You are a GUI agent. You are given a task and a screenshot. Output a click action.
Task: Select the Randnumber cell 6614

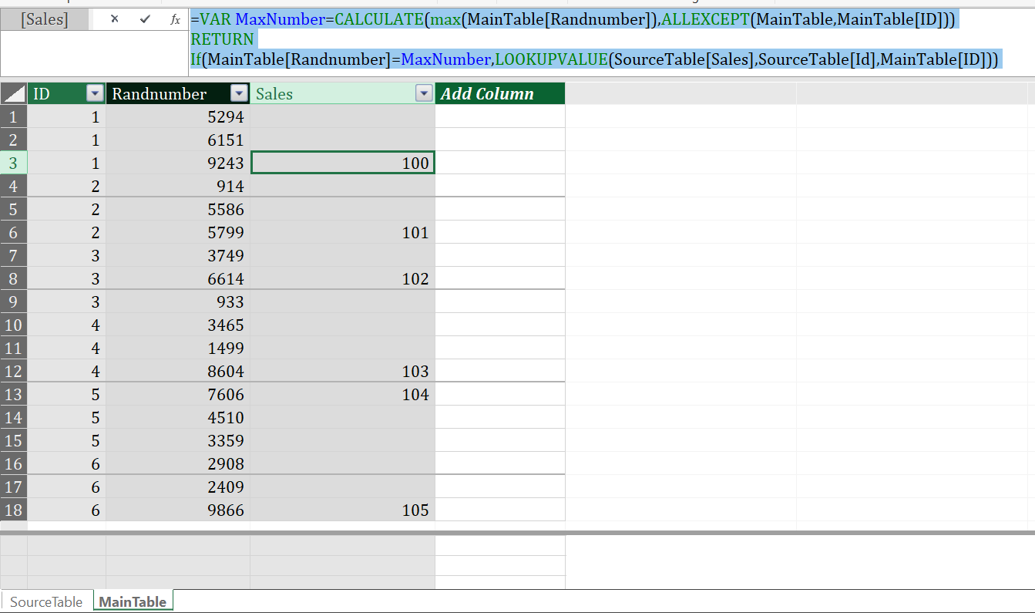178,278
